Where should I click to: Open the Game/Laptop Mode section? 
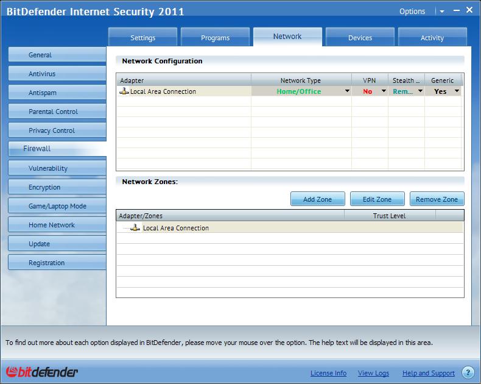tap(57, 206)
